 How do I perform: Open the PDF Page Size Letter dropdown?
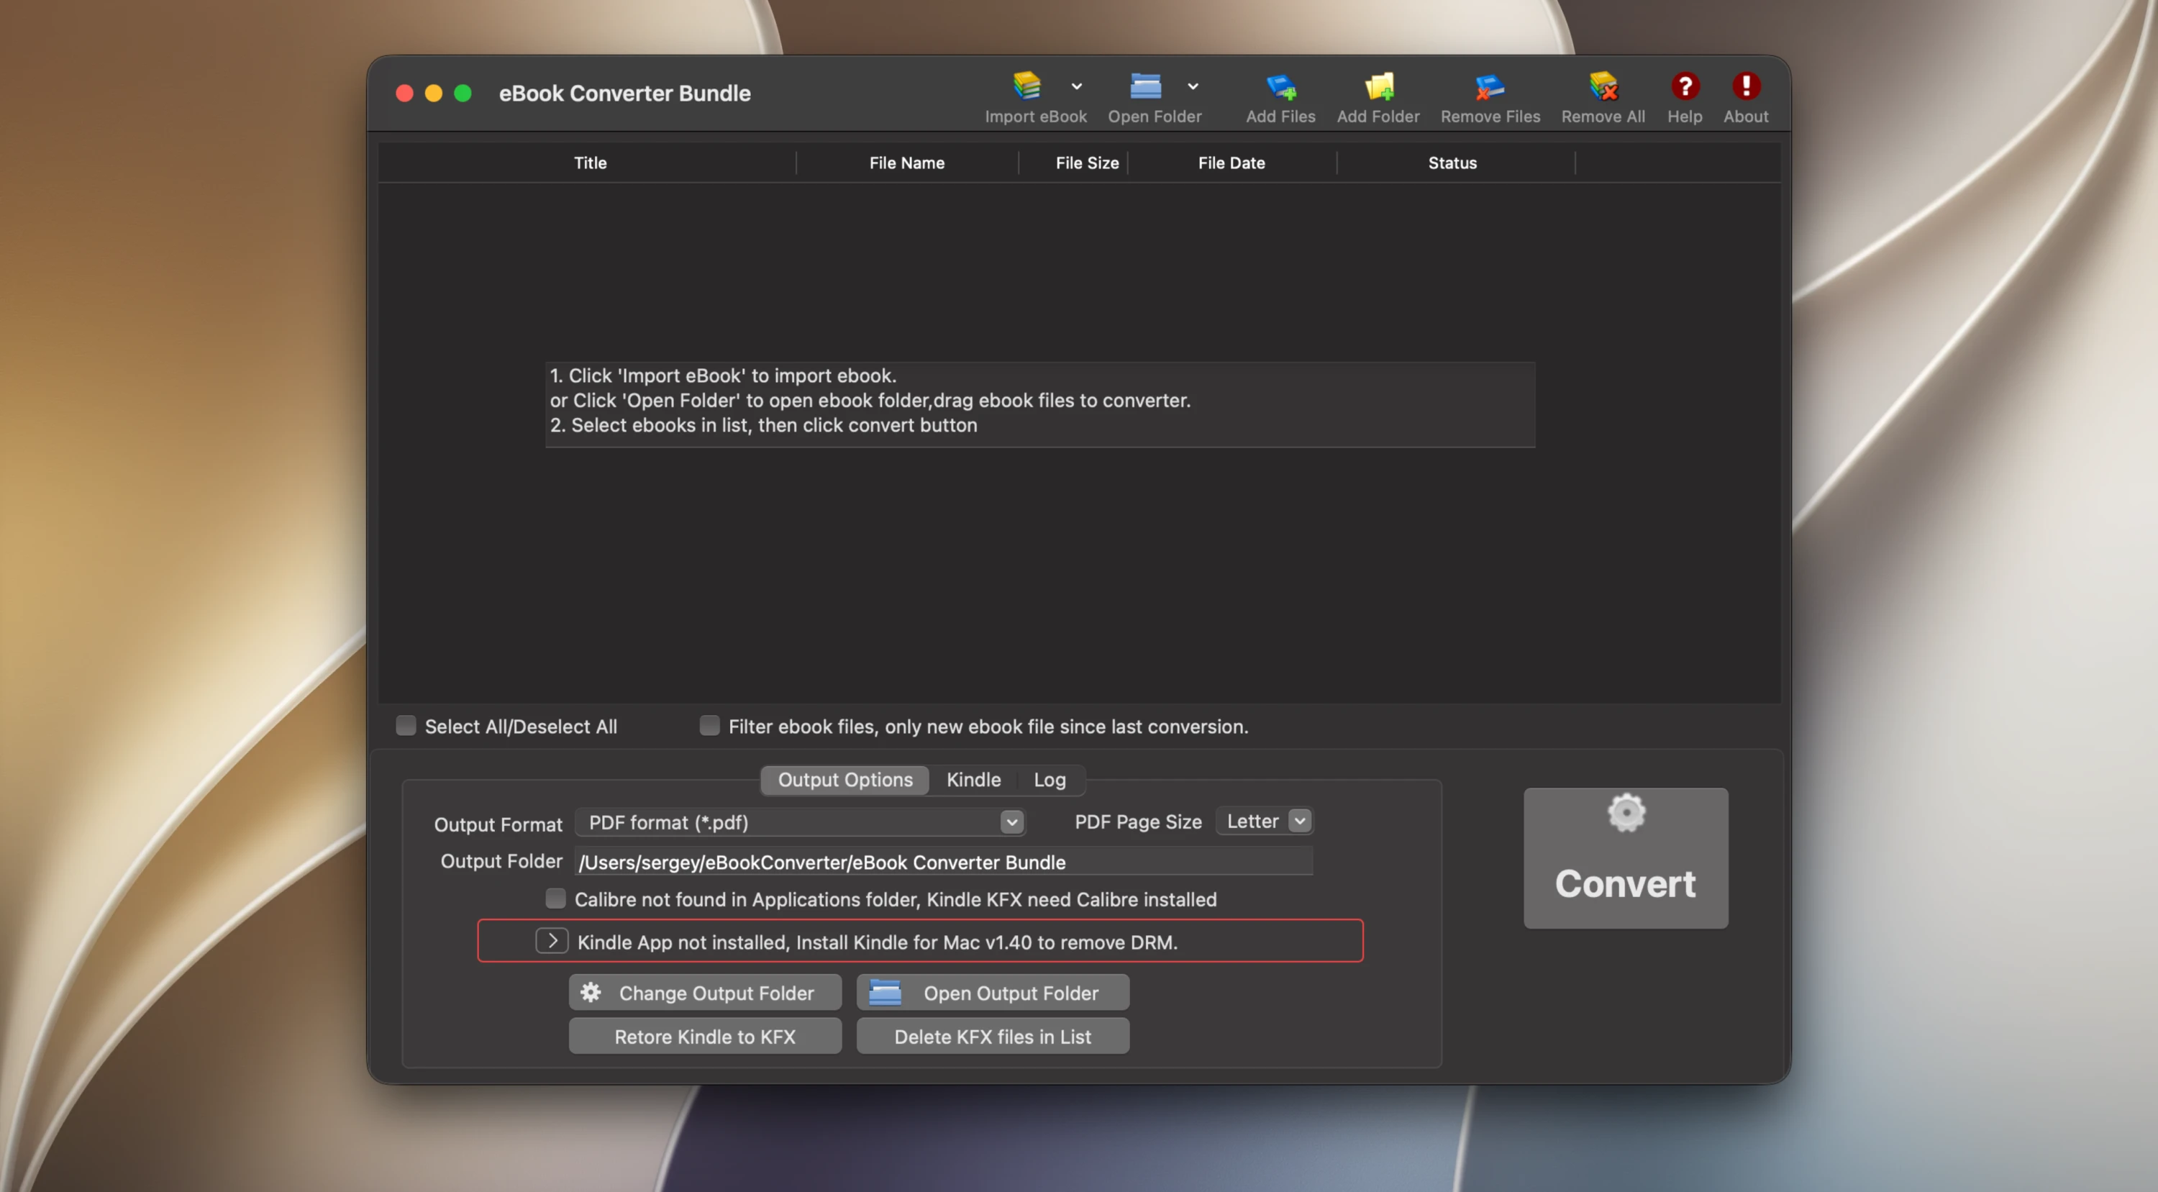pos(1264,821)
